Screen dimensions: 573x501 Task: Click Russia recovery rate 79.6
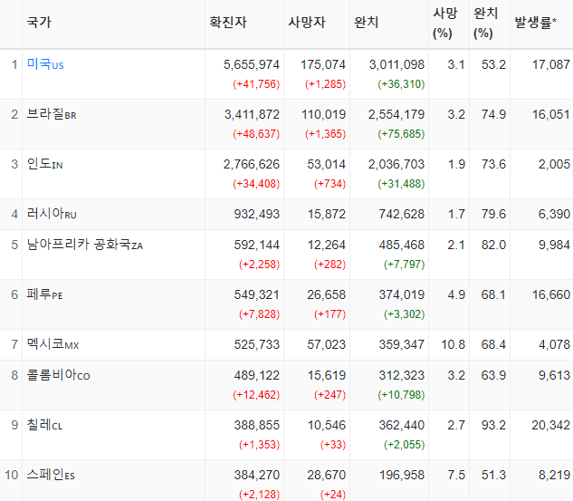point(493,214)
